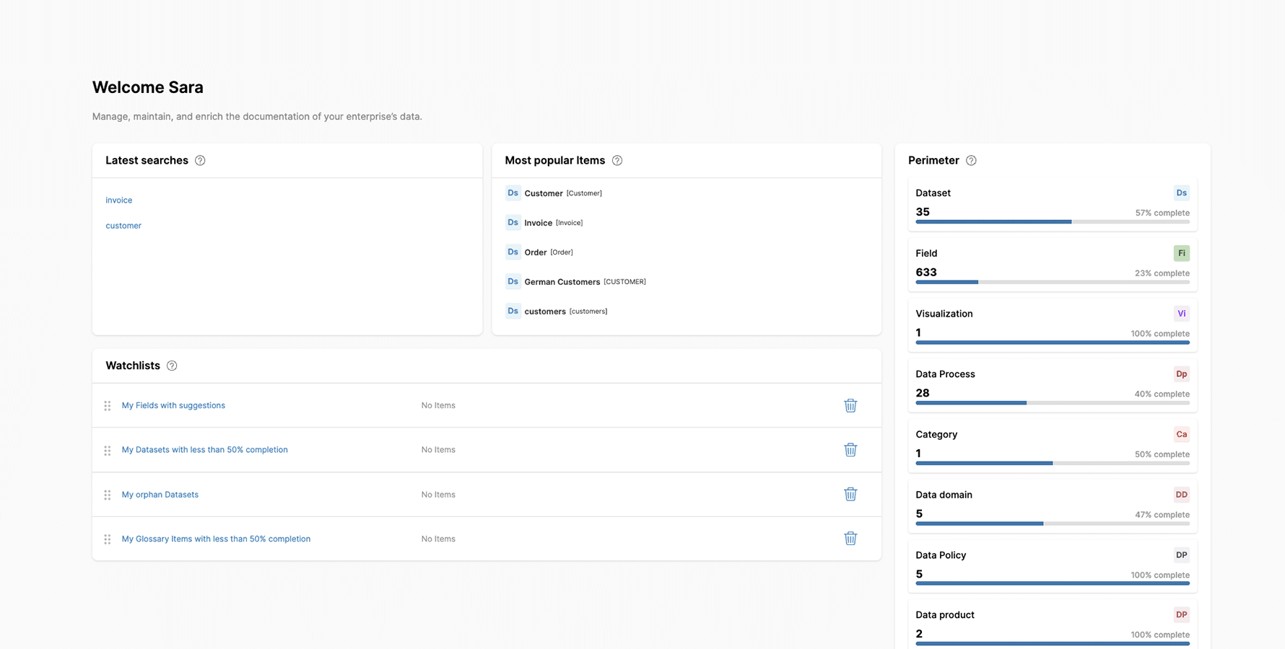Delete the My Fields with suggestions watchlist
This screenshot has height=649, width=1285.
[850, 405]
